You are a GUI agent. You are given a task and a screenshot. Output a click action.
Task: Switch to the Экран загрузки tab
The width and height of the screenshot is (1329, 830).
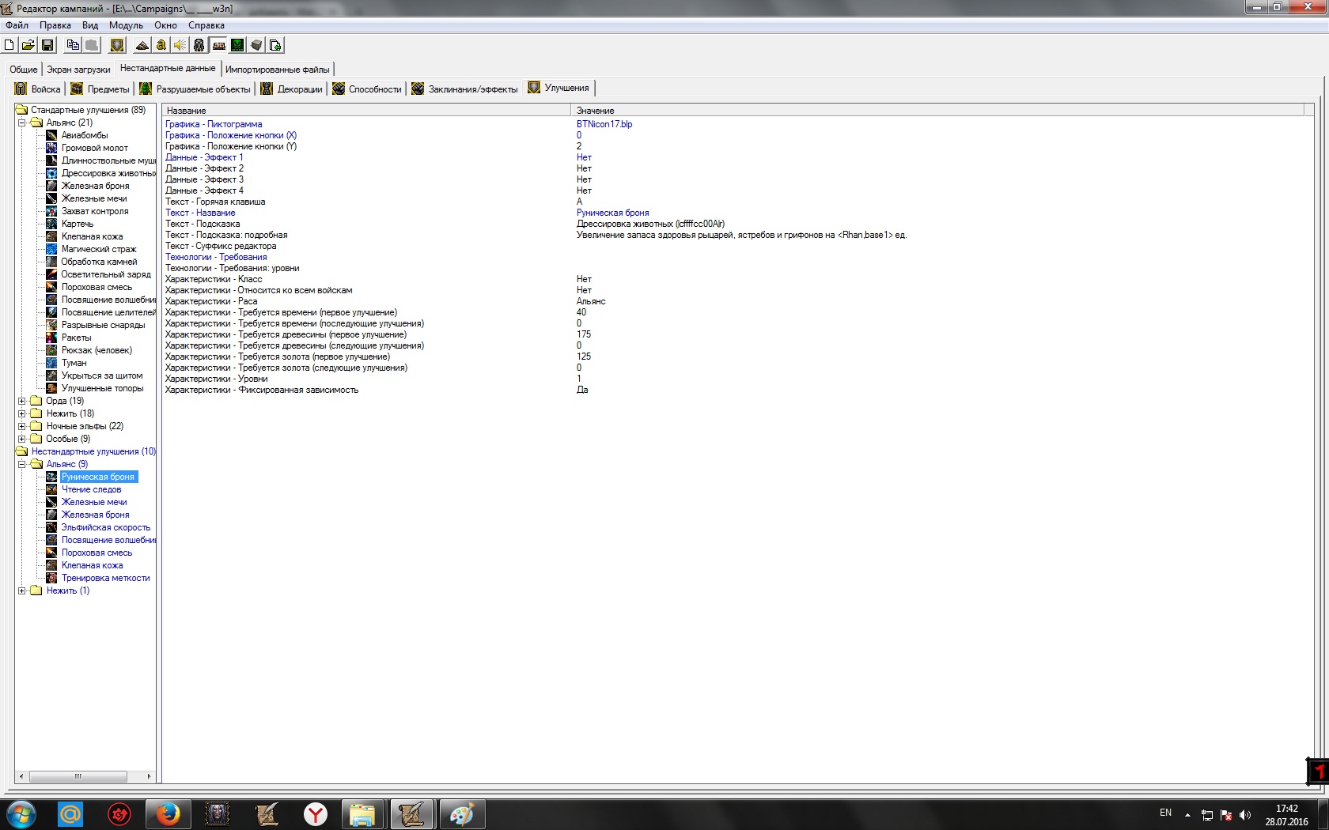click(x=78, y=70)
